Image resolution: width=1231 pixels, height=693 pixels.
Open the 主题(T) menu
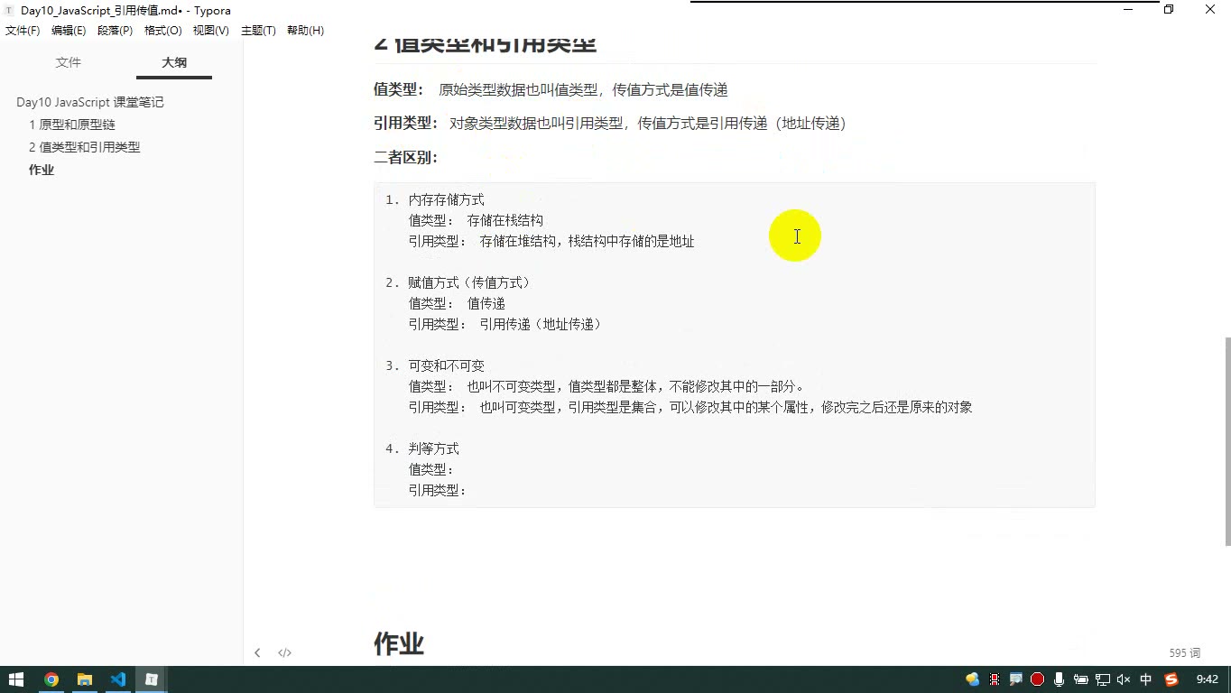pyautogui.click(x=258, y=31)
